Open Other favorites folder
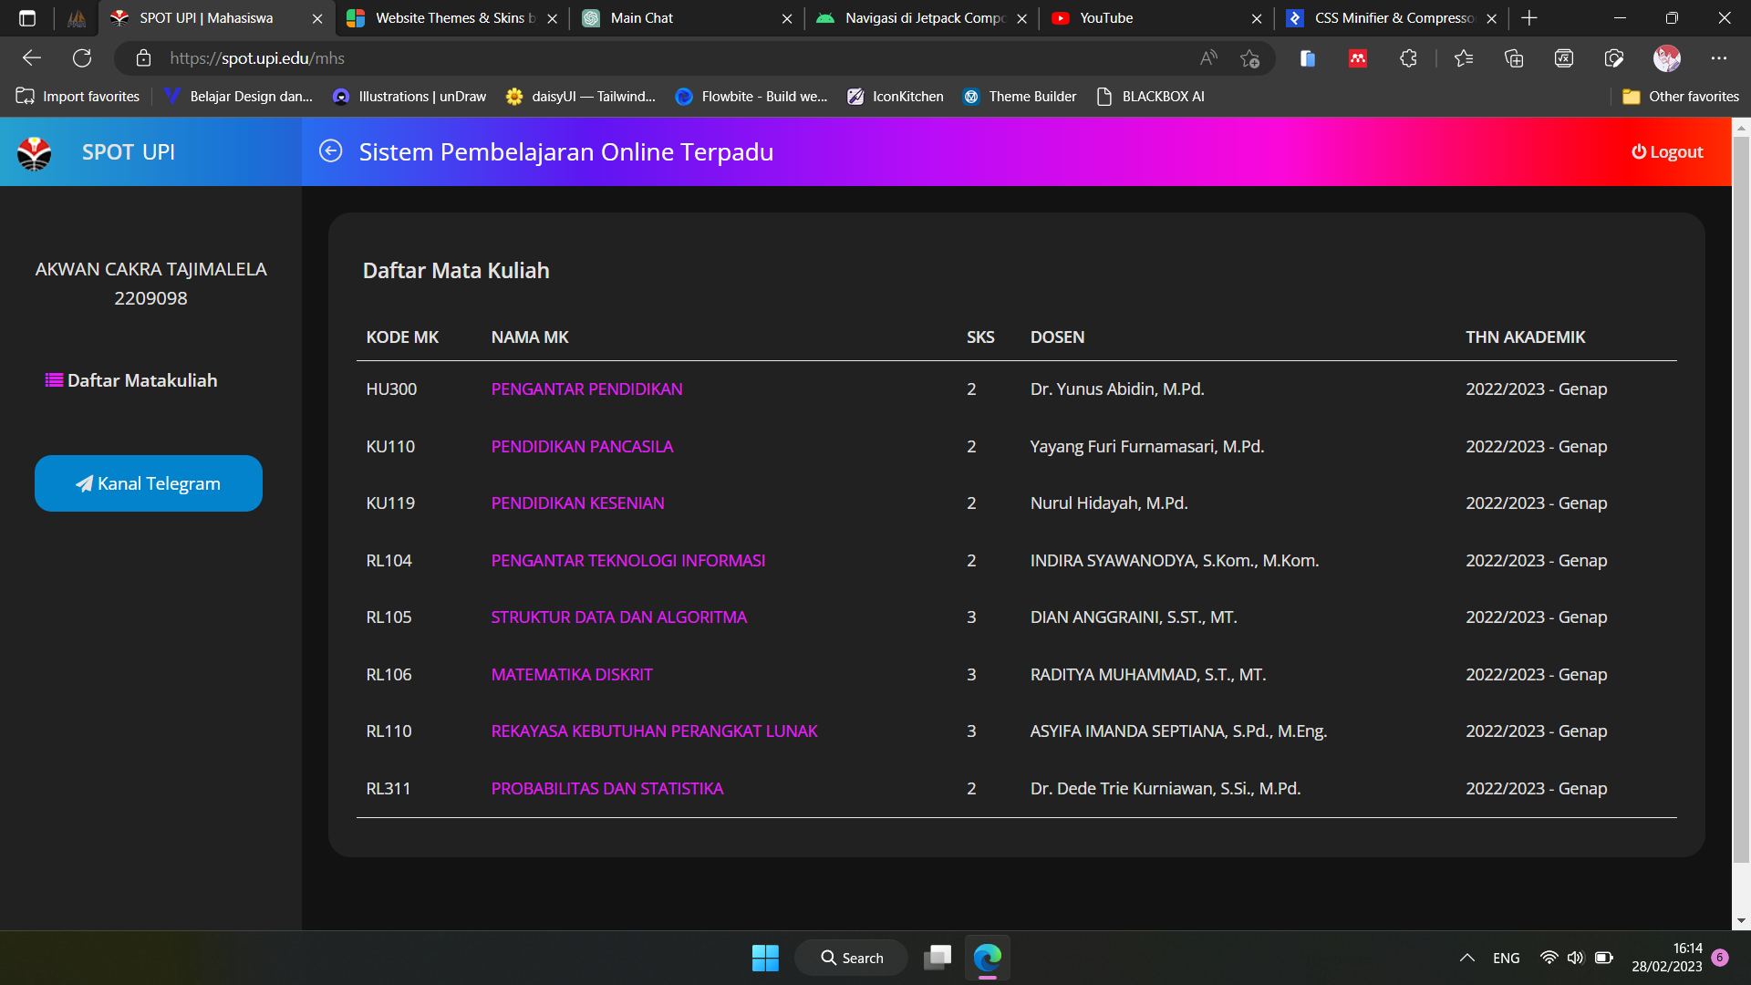The image size is (1751, 985). [1681, 97]
